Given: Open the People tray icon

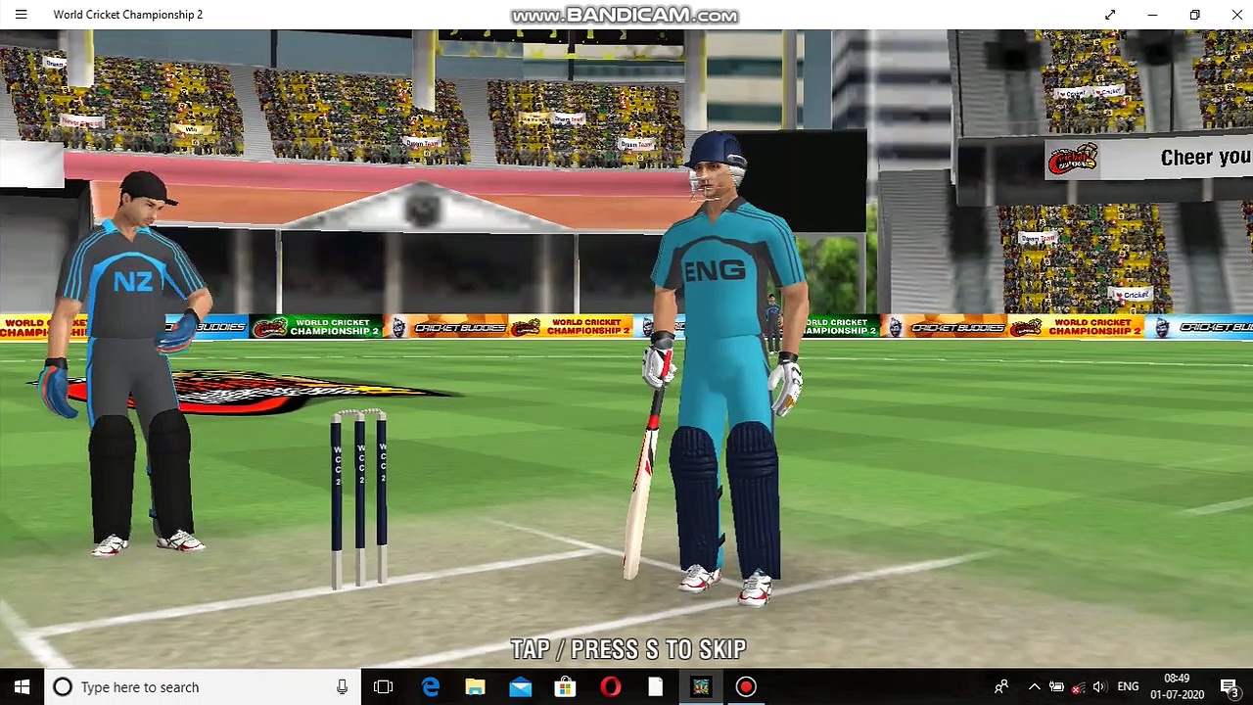Looking at the screenshot, I should (1001, 686).
